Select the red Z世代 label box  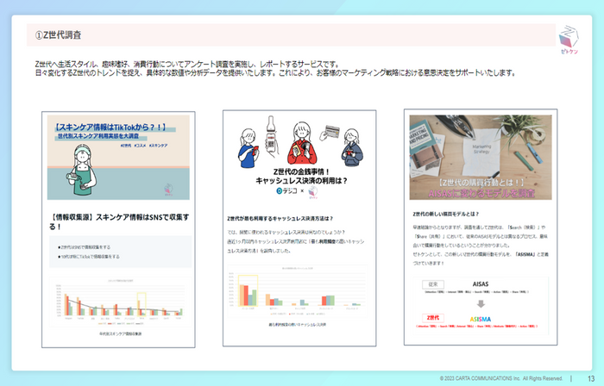pyautogui.click(x=433, y=318)
